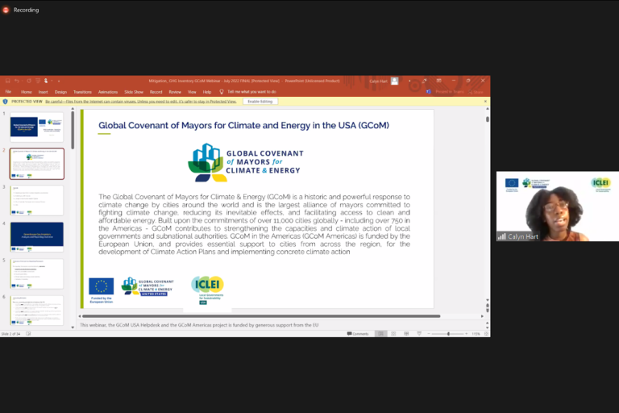
Task: Click the zoom slider in the status bar
Action: point(449,333)
